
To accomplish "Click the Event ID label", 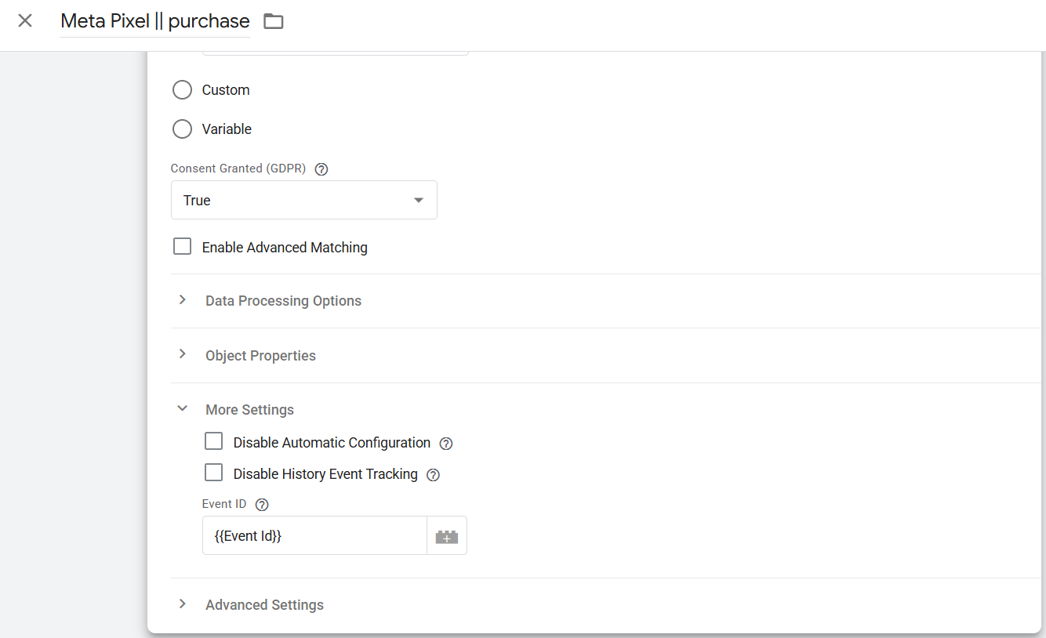I will tap(224, 505).
